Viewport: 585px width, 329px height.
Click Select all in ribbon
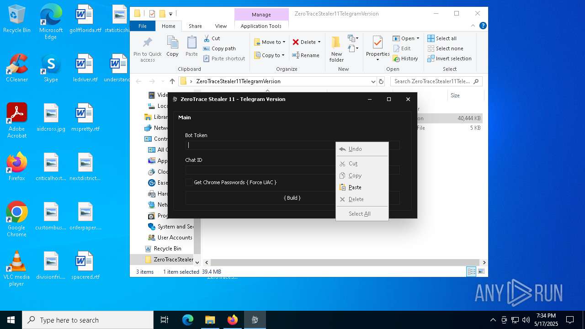(x=442, y=38)
